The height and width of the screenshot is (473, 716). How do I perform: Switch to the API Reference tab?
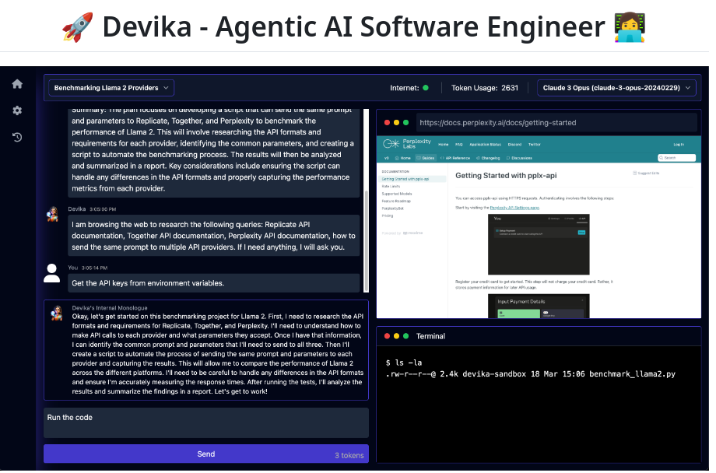point(455,158)
